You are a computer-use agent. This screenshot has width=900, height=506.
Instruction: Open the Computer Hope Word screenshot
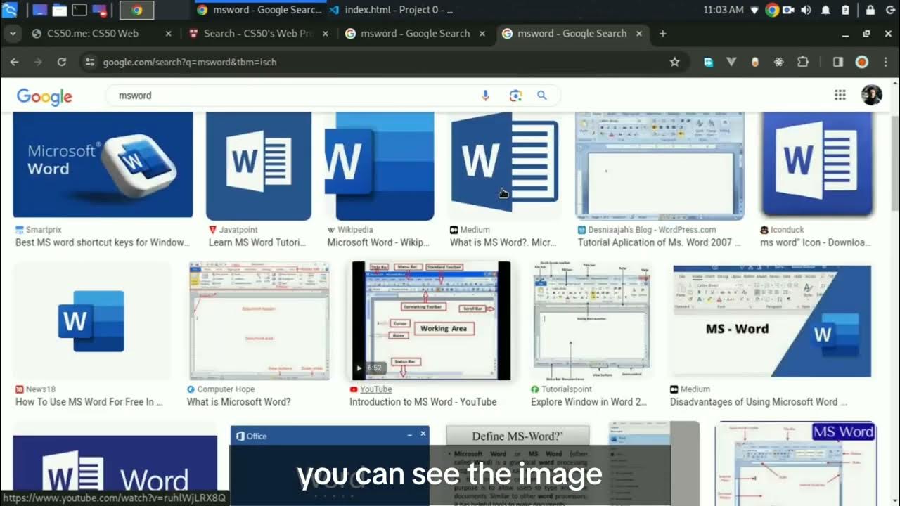[259, 321]
